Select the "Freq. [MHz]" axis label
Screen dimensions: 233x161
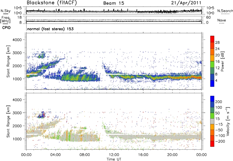coord(5,19)
